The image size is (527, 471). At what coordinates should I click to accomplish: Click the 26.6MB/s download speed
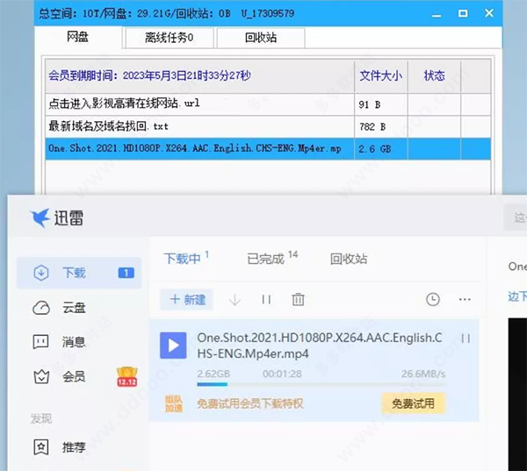[423, 374]
